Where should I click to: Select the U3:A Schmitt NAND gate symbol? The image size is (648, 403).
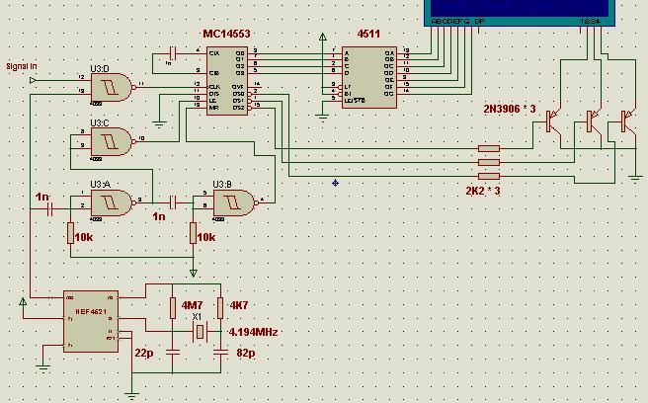112,202
